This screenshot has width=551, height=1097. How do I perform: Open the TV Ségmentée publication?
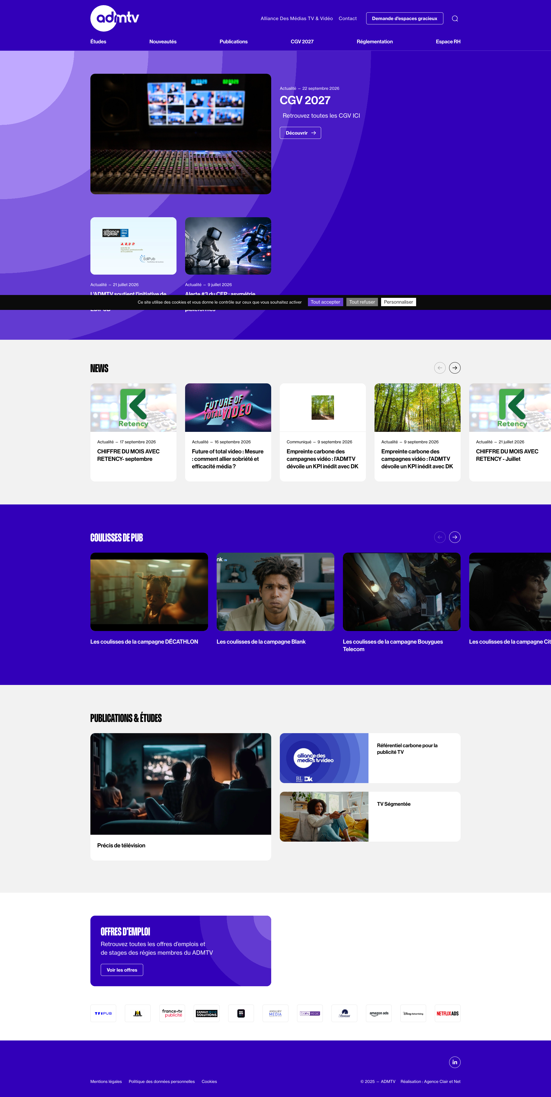(370, 816)
